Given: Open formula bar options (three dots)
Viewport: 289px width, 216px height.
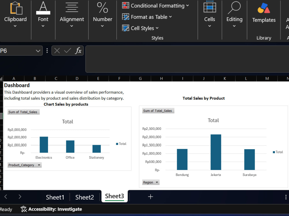Looking at the screenshot, I should click(47, 50).
